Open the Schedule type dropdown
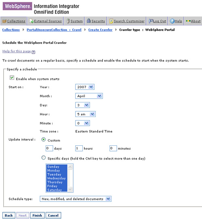This screenshot has height=219, width=202. pos(76,199)
